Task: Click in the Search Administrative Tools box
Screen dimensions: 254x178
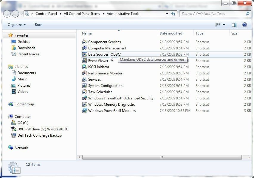Action: (212, 14)
